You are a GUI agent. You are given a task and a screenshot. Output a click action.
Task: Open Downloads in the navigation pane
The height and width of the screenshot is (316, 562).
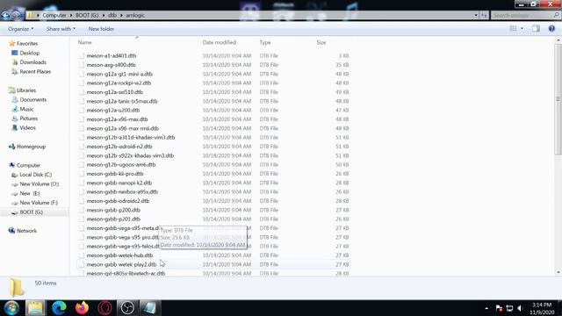coord(32,62)
